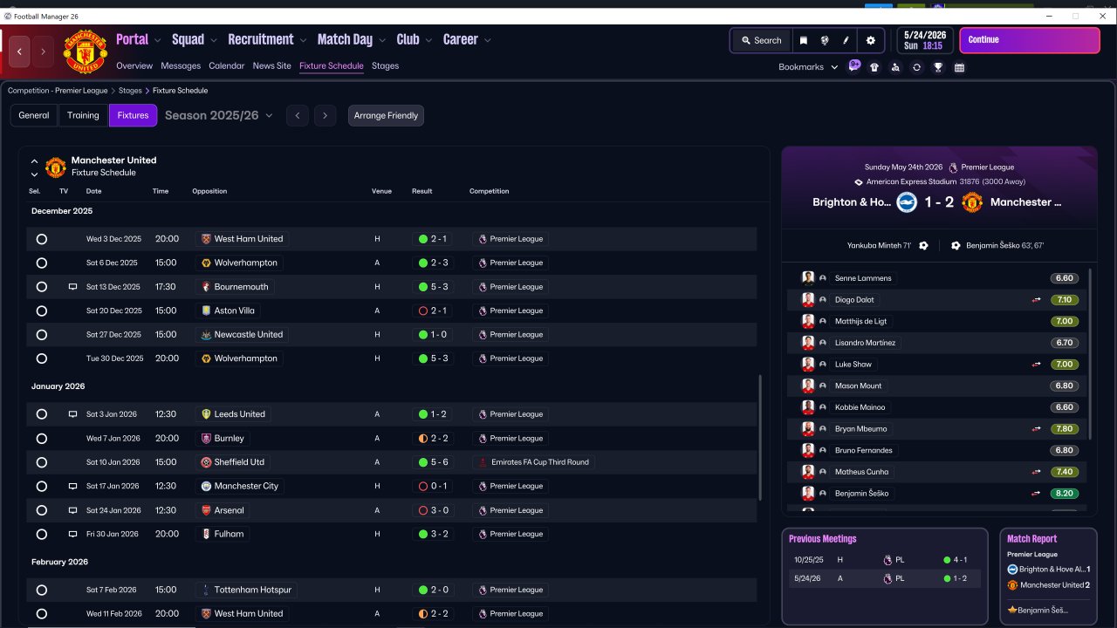
Task: Select the Newcastle United fixture radio
Action: click(41, 335)
